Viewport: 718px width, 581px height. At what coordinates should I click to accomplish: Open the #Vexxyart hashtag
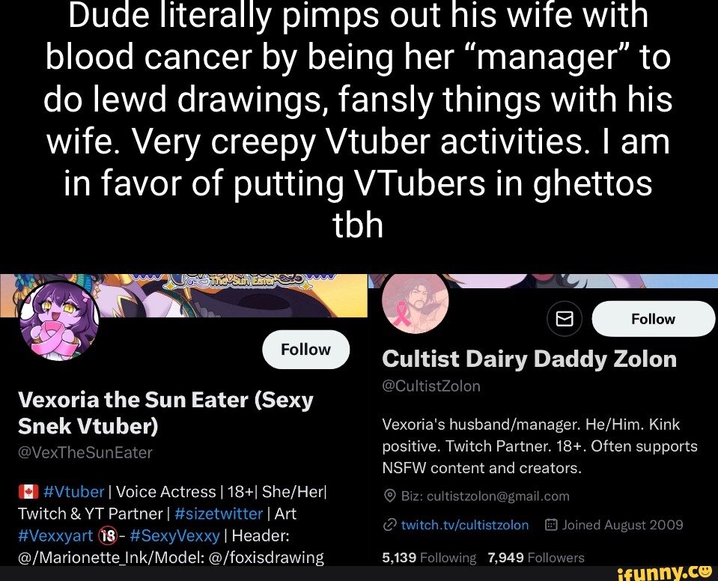click(x=55, y=535)
